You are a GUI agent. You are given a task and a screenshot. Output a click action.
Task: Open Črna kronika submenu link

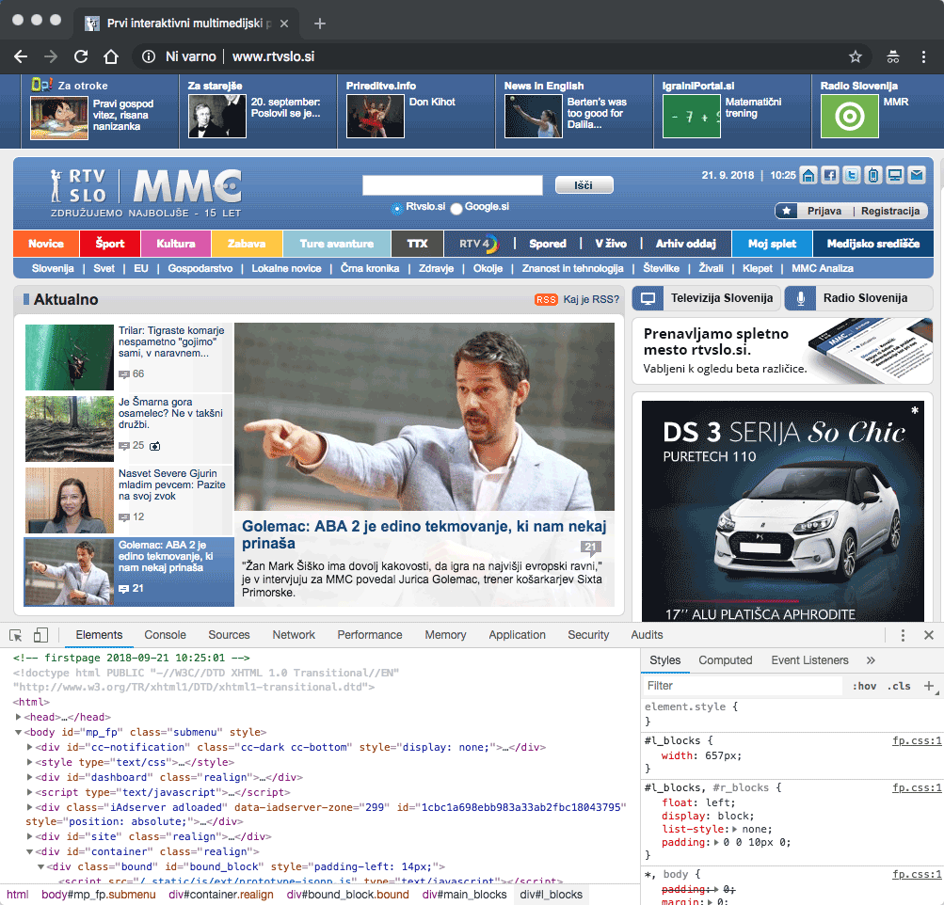(370, 268)
